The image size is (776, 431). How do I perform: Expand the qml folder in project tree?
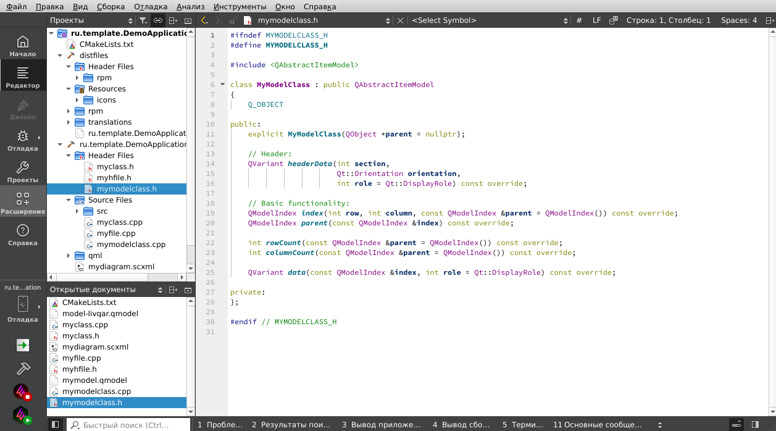pyautogui.click(x=69, y=256)
